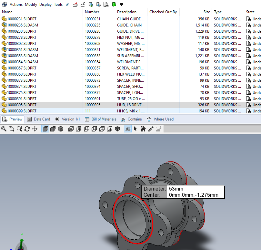Switch to the Data Card tab

click(39, 119)
